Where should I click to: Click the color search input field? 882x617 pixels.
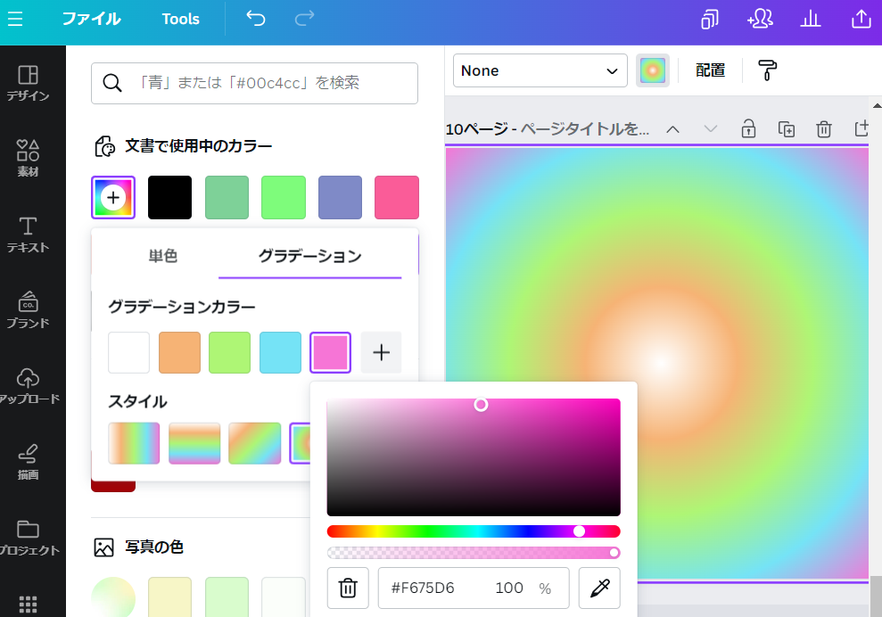(x=254, y=83)
